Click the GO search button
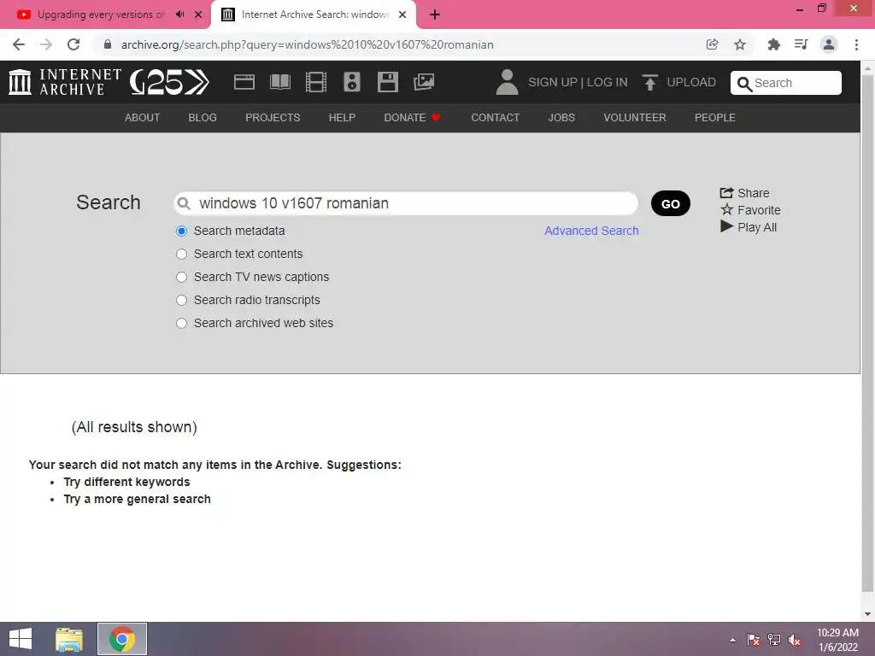875x656 pixels. click(670, 203)
